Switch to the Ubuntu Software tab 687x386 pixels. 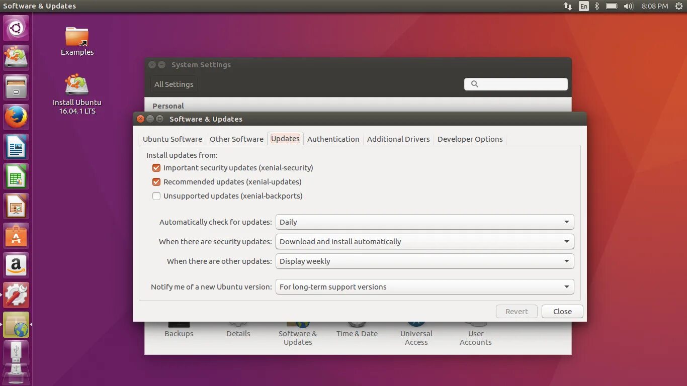[x=173, y=139]
